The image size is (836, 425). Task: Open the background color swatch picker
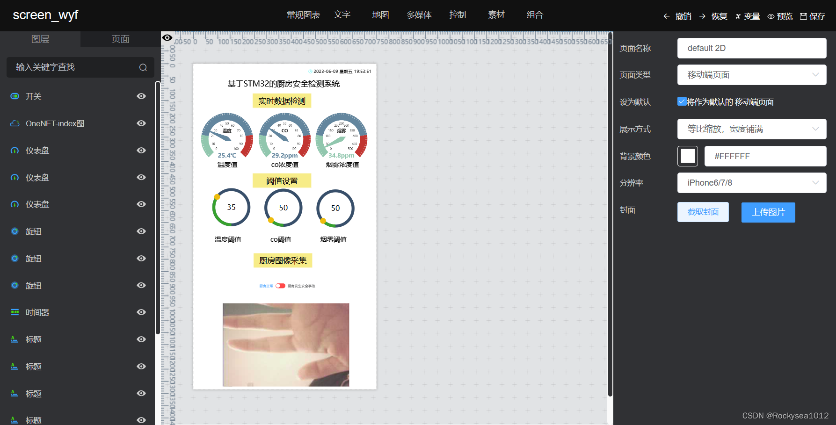(x=687, y=156)
